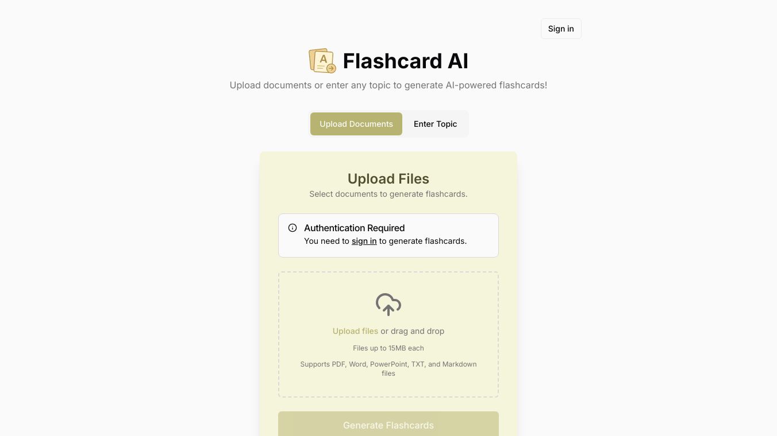Switch to the Upload Documents tab
This screenshot has height=436, width=777.
pyautogui.click(x=356, y=124)
